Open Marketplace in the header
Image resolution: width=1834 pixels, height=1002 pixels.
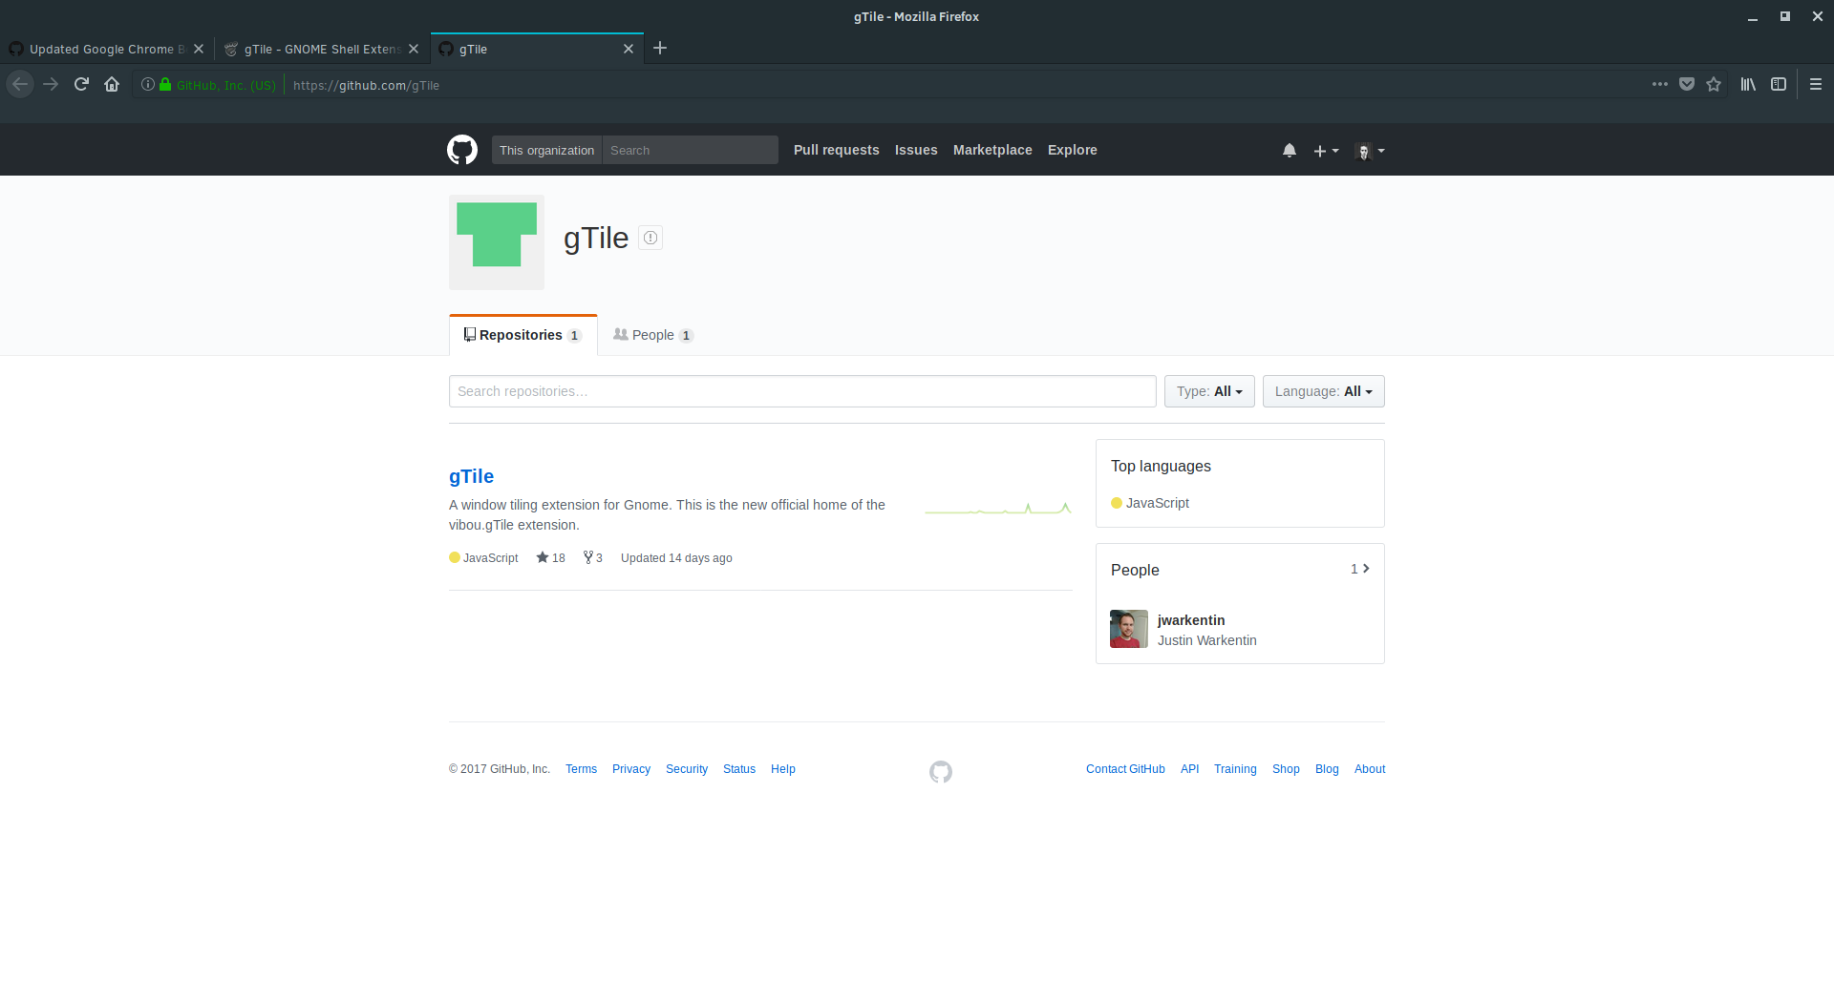(992, 150)
